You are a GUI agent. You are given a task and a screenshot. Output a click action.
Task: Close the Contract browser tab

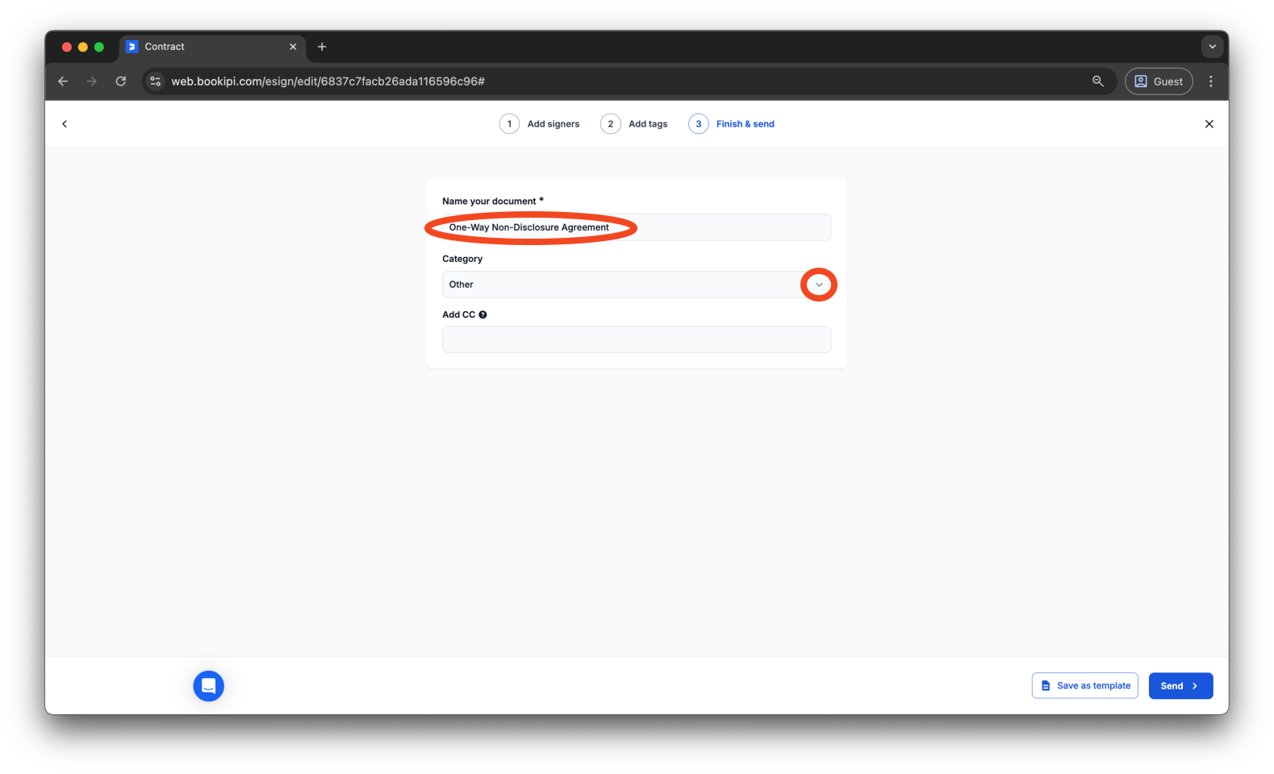point(293,47)
